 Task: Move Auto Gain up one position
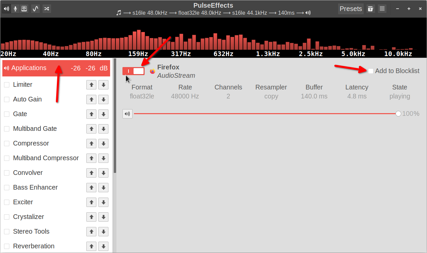click(91, 99)
